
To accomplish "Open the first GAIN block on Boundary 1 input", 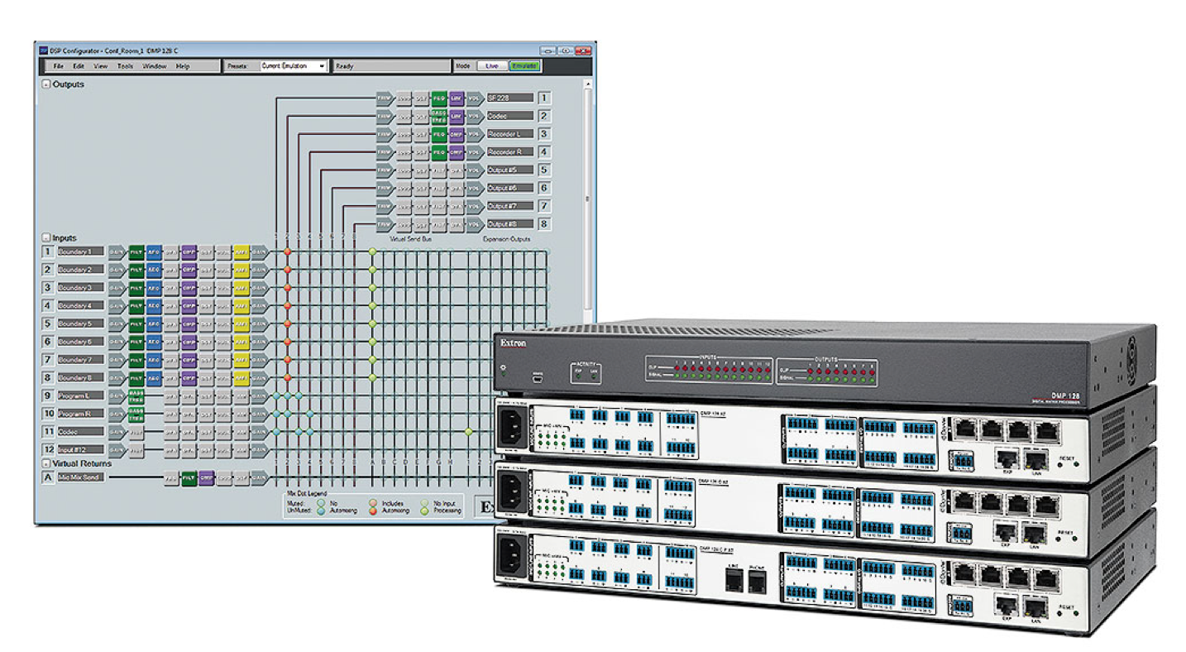I will click(x=117, y=252).
